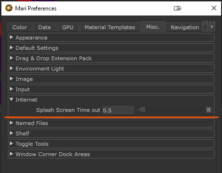Open the Data tab

tap(45, 27)
